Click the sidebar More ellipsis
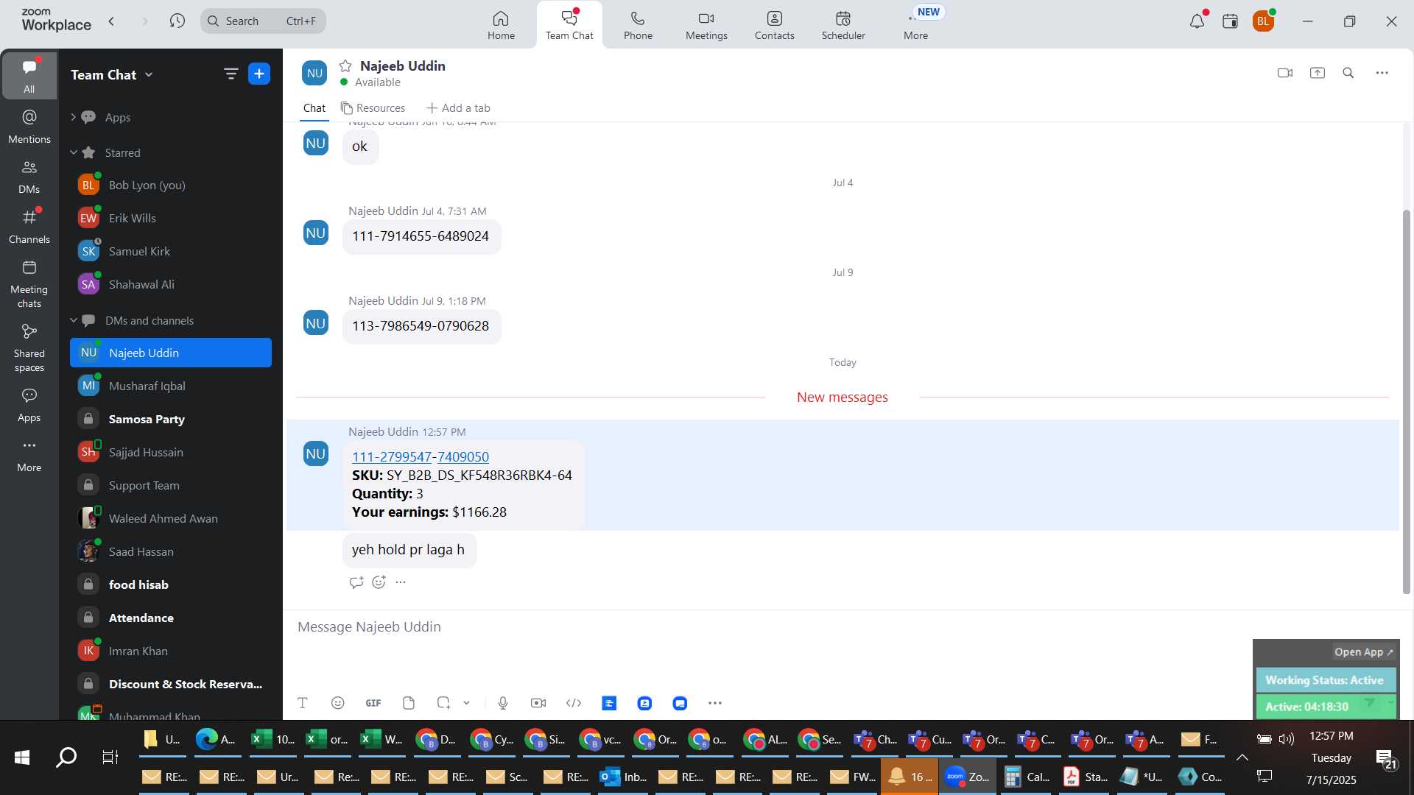The height and width of the screenshot is (795, 1414). [x=29, y=455]
